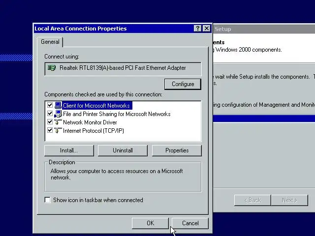Click the Internet Protocol (TCP/IP) icon

(x=58, y=131)
